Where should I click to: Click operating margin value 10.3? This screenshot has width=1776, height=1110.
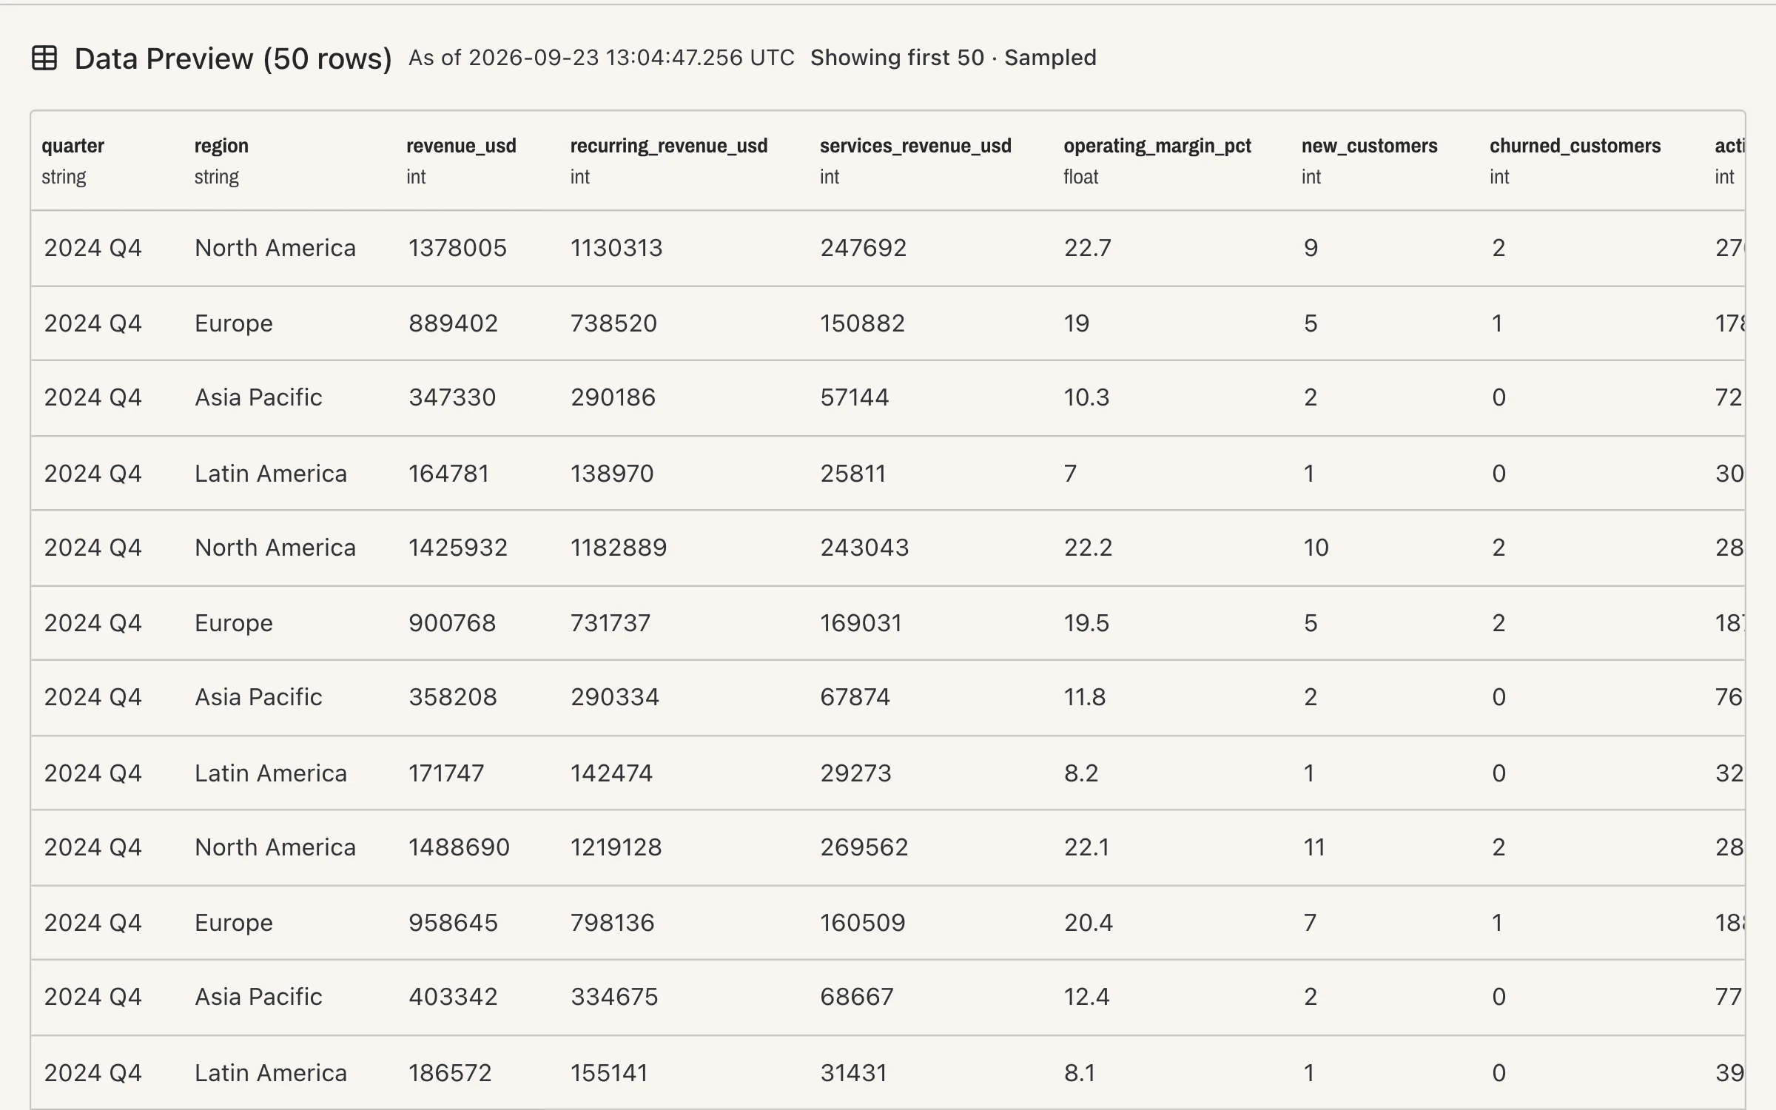(1086, 397)
